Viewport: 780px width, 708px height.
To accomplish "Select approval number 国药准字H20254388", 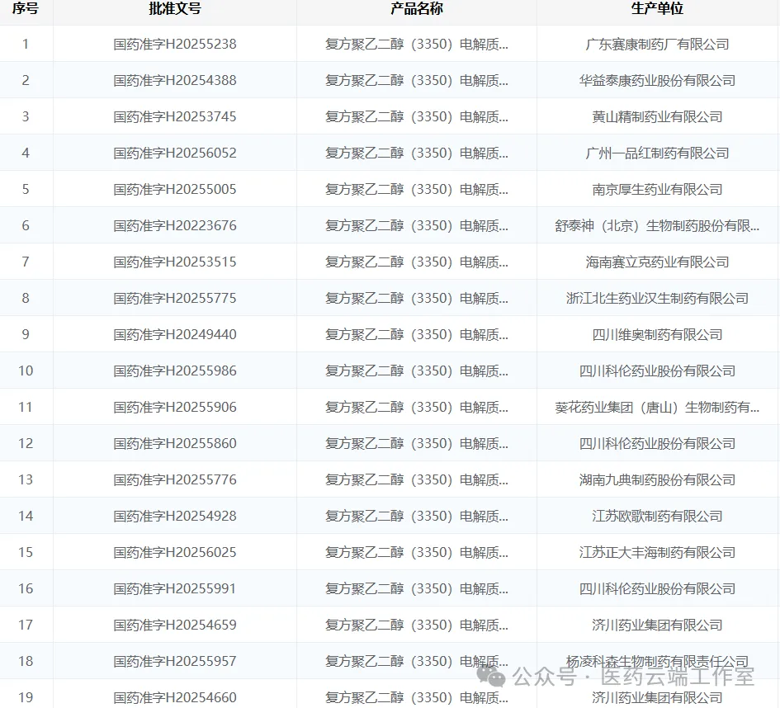I will point(175,81).
